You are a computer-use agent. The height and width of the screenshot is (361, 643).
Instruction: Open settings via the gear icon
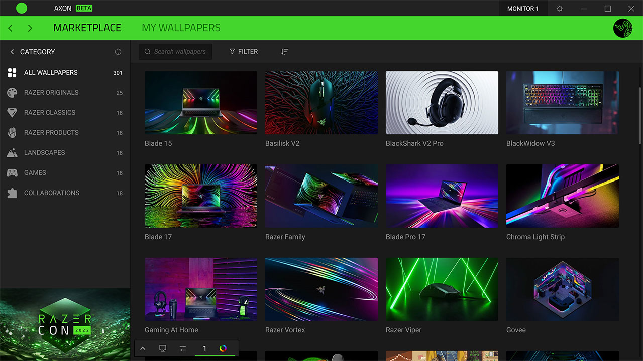point(560,9)
